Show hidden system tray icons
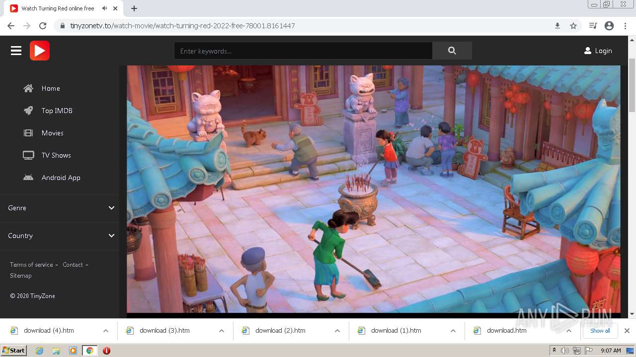636x357 pixels. [554, 351]
